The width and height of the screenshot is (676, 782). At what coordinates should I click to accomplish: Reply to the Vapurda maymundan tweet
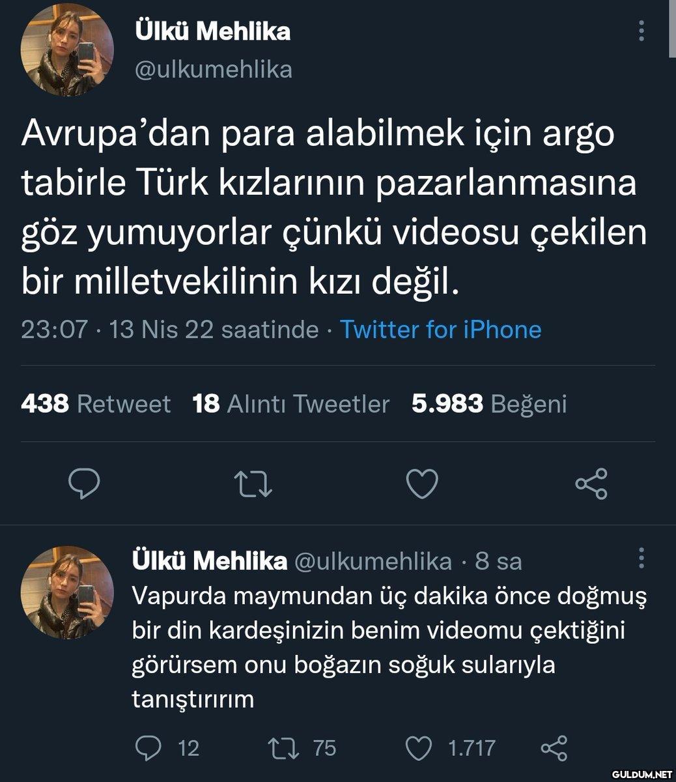point(148,747)
